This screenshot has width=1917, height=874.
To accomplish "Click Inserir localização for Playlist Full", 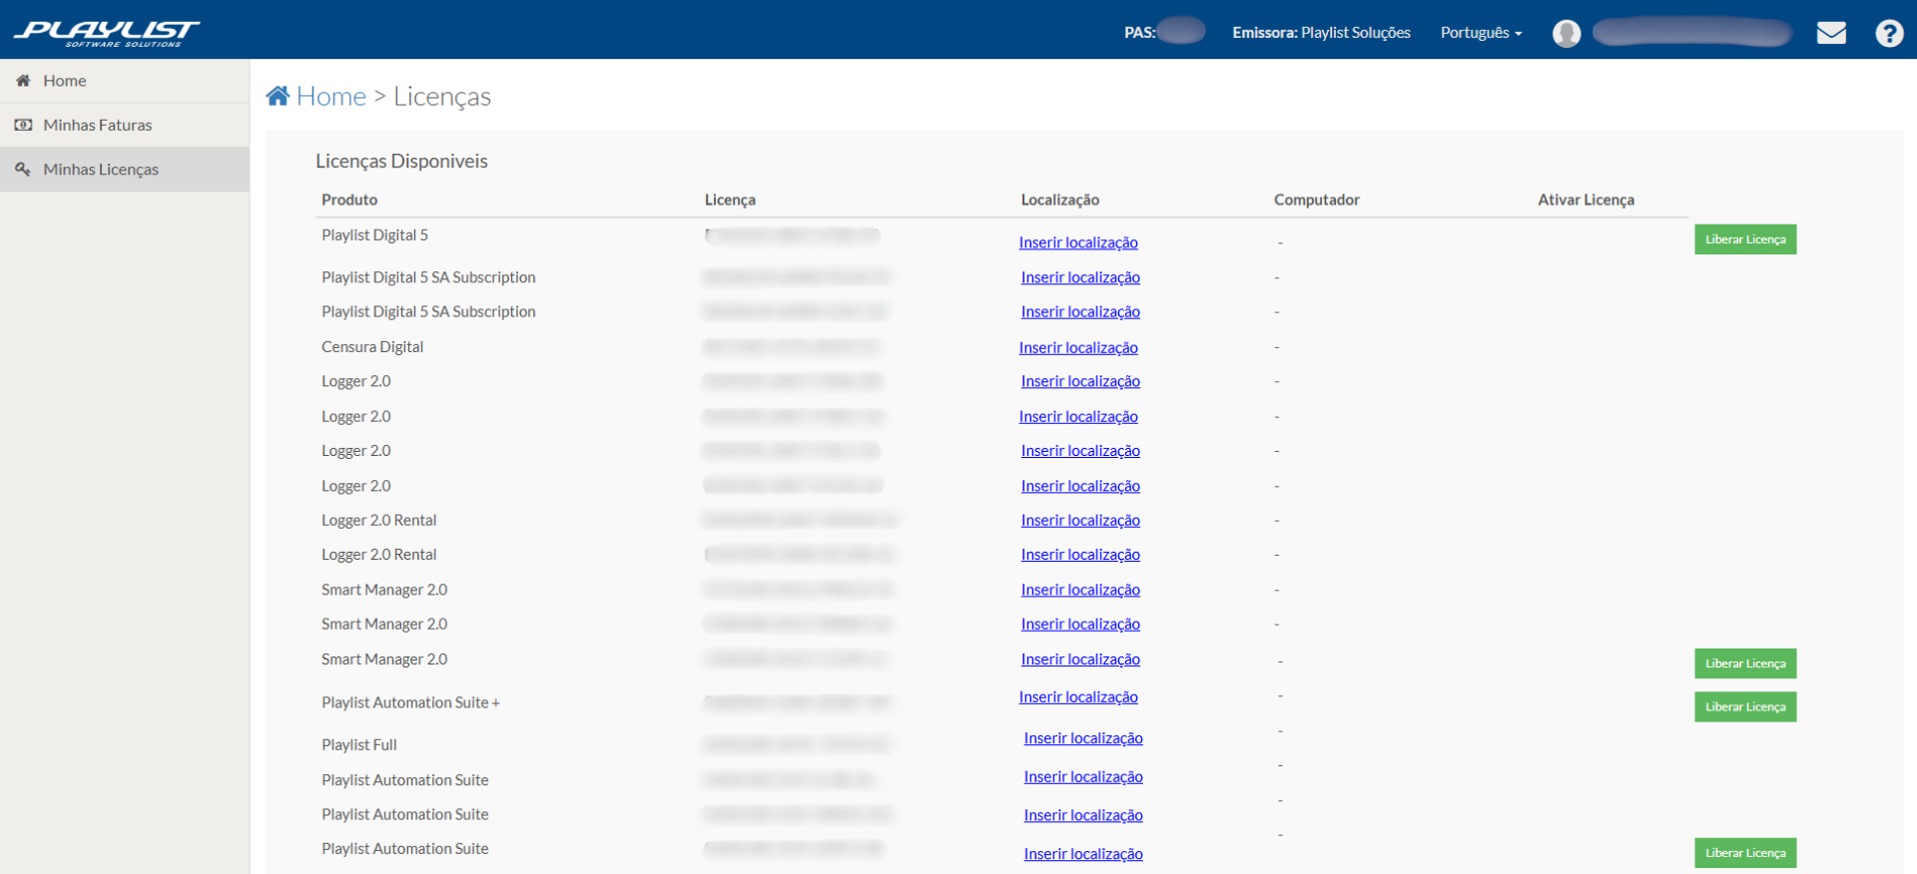I will coord(1083,738).
